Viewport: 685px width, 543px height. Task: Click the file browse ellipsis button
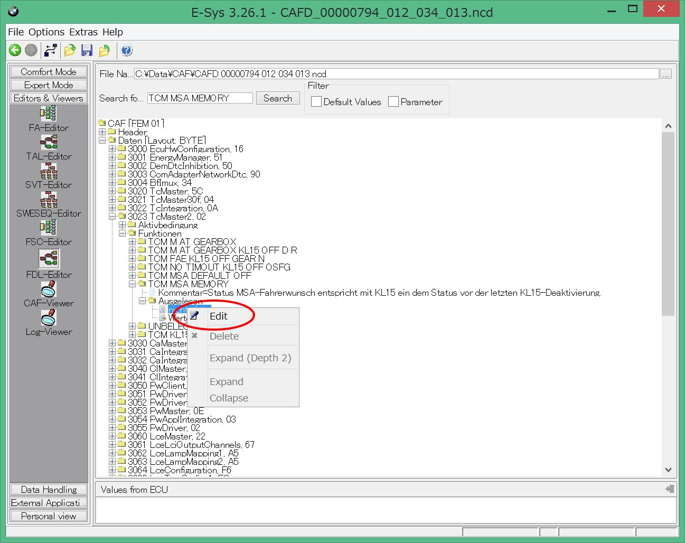pyautogui.click(x=666, y=74)
